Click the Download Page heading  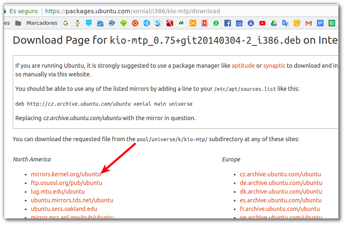point(175,40)
